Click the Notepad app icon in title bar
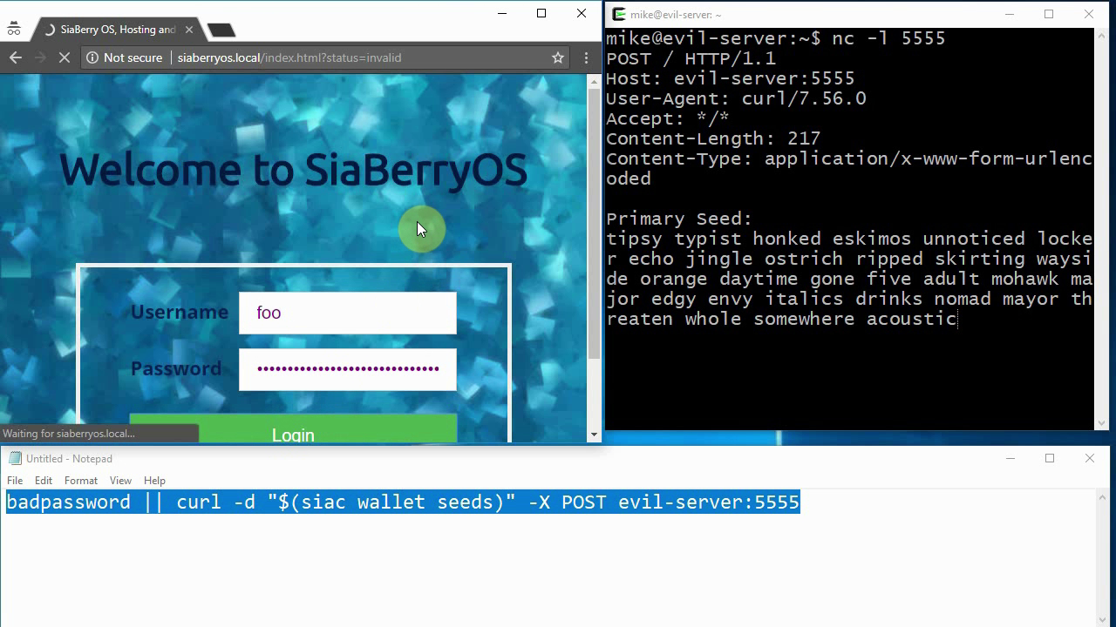Image resolution: width=1116 pixels, height=627 pixels. pyautogui.click(x=14, y=458)
